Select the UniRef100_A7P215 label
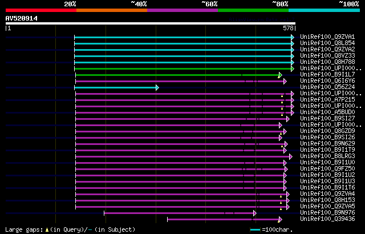 pyautogui.click(x=327, y=100)
